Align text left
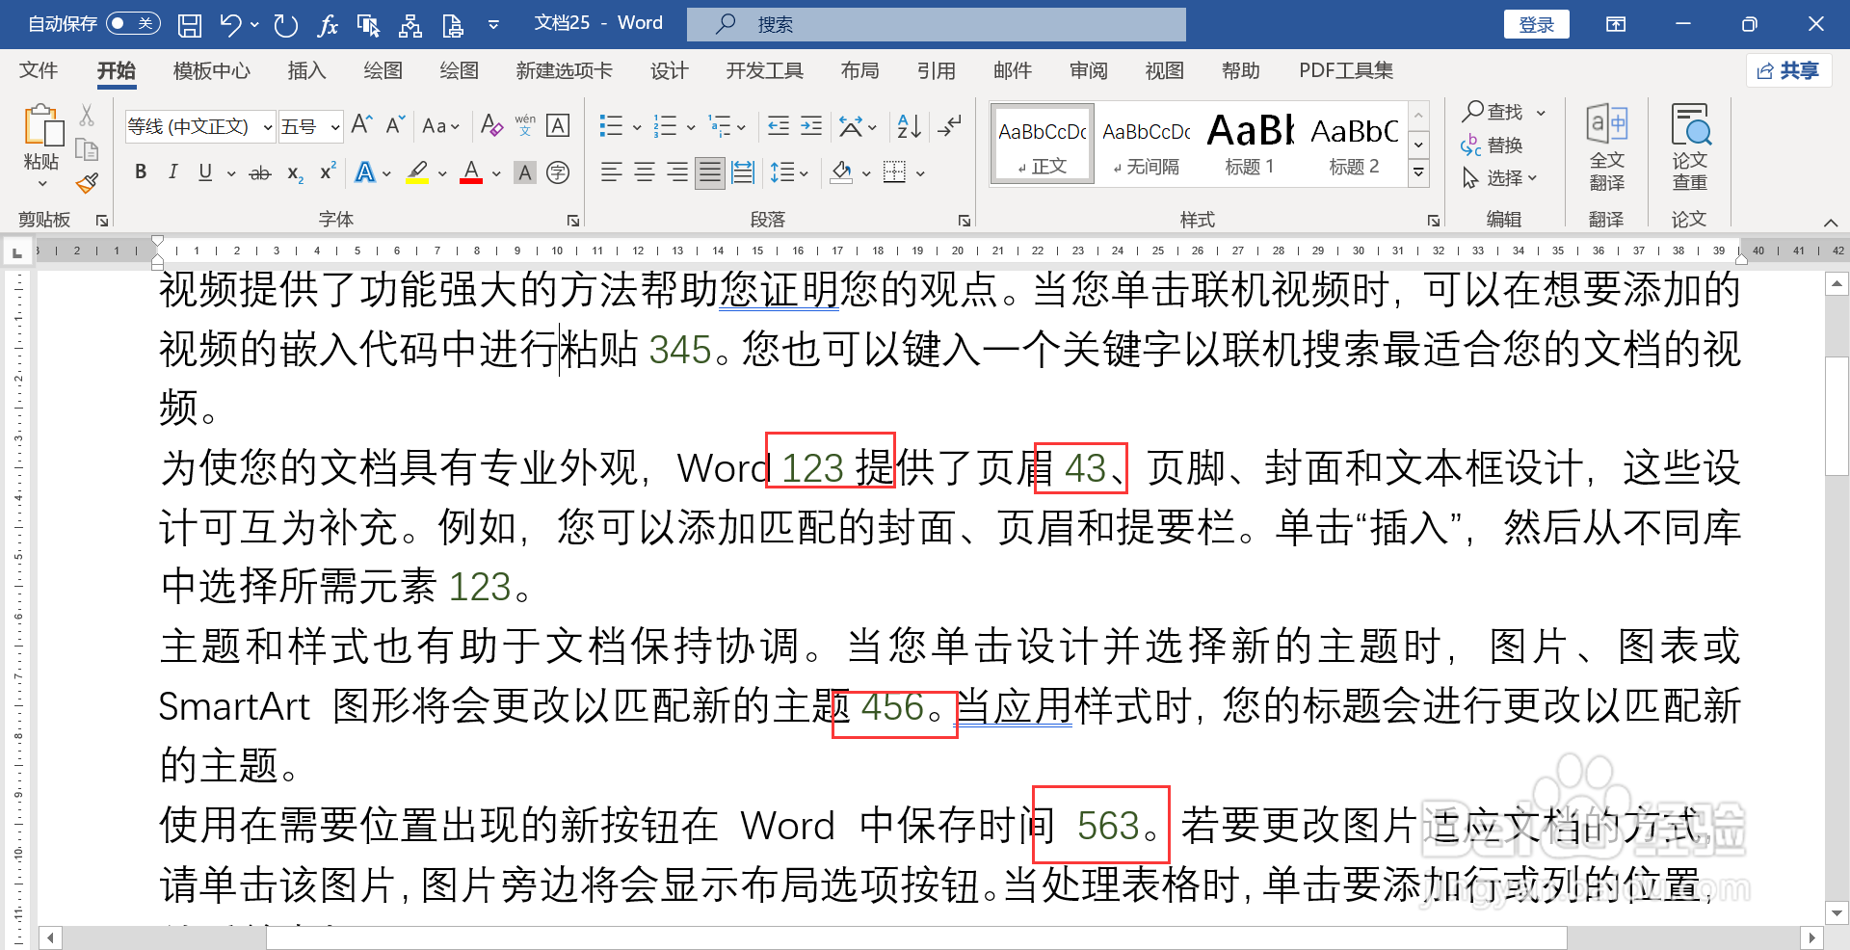 (611, 172)
